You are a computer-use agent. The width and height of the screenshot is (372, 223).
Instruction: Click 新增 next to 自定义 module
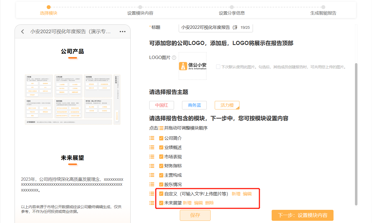(236, 194)
